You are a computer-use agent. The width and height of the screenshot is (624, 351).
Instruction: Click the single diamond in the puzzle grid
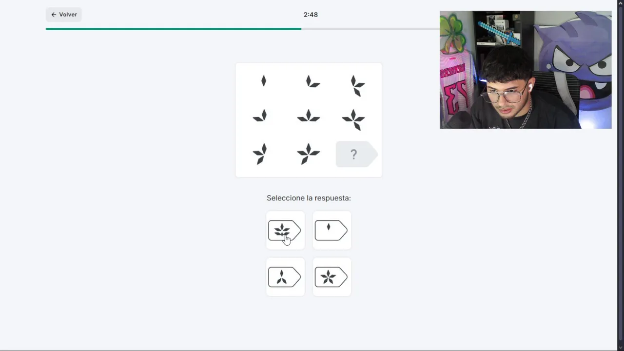(x=264, y=81)
